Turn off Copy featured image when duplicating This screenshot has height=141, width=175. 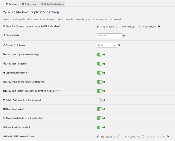99,82
